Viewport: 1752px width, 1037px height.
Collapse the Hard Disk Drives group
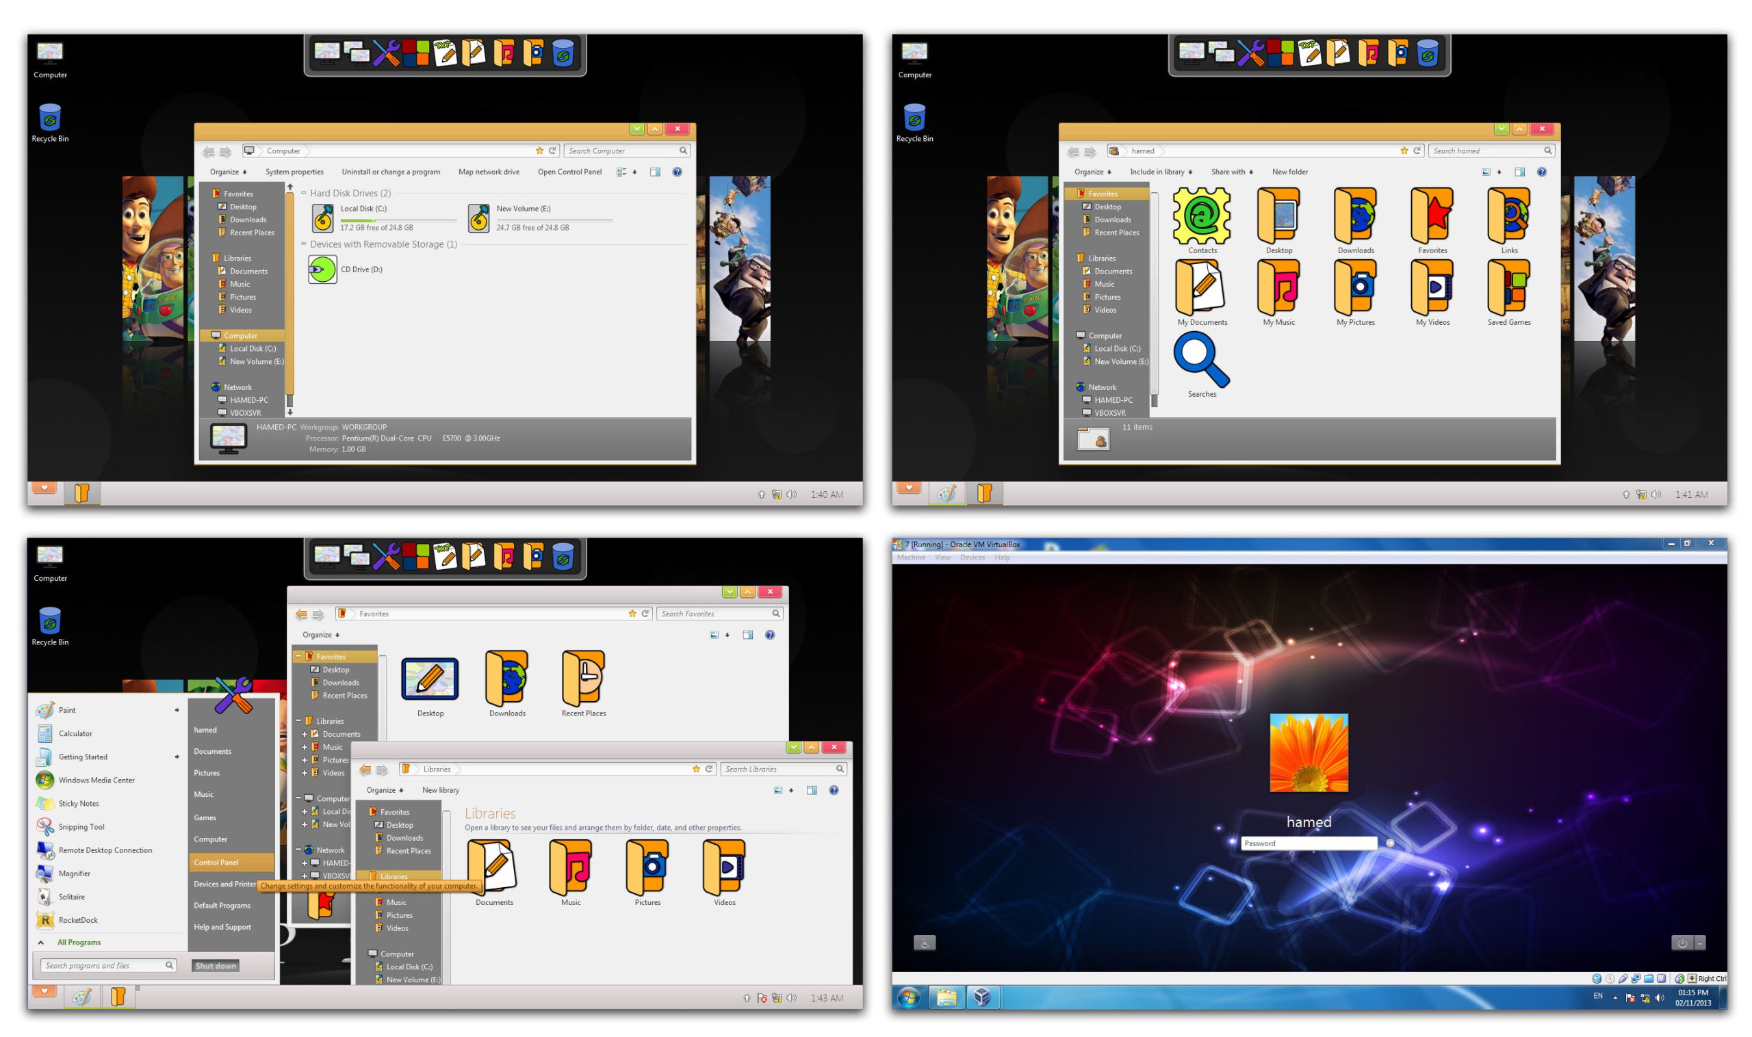(x=303, y=193)
